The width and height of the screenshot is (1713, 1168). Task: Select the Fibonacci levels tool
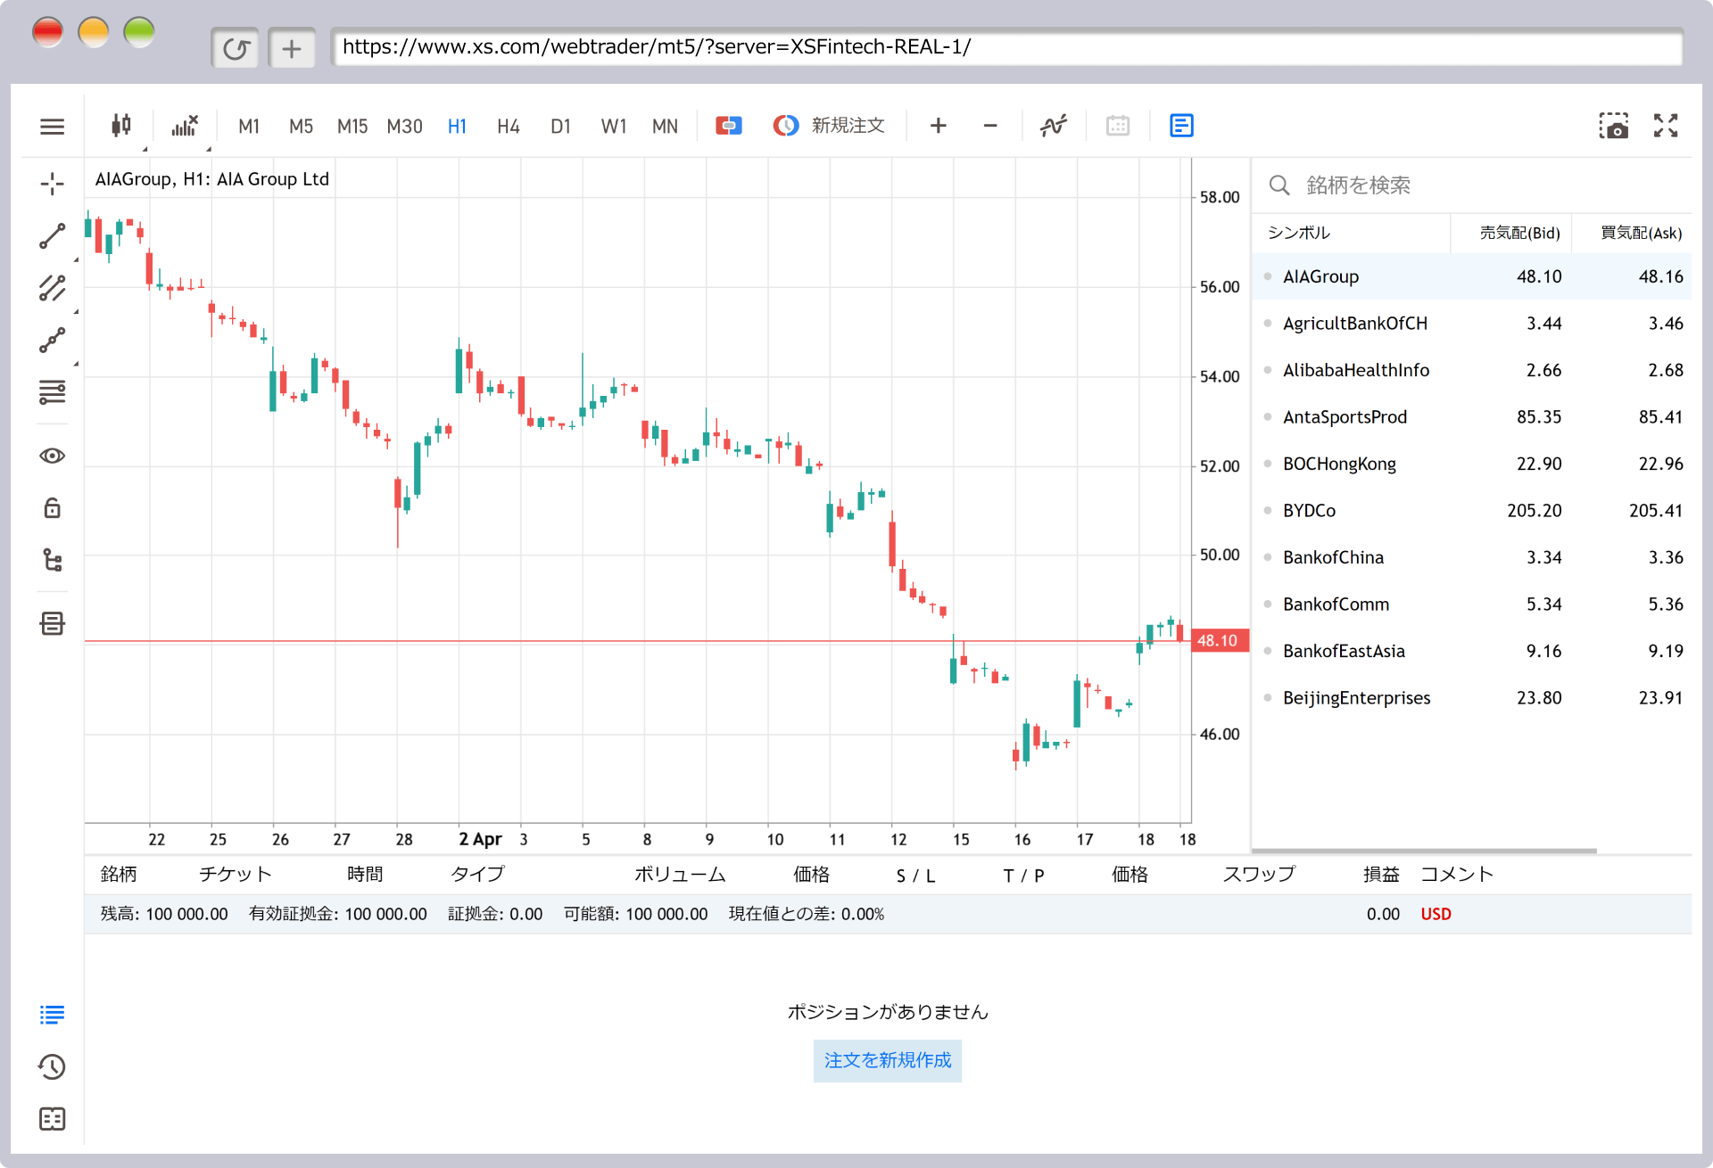tap(53, 391)
